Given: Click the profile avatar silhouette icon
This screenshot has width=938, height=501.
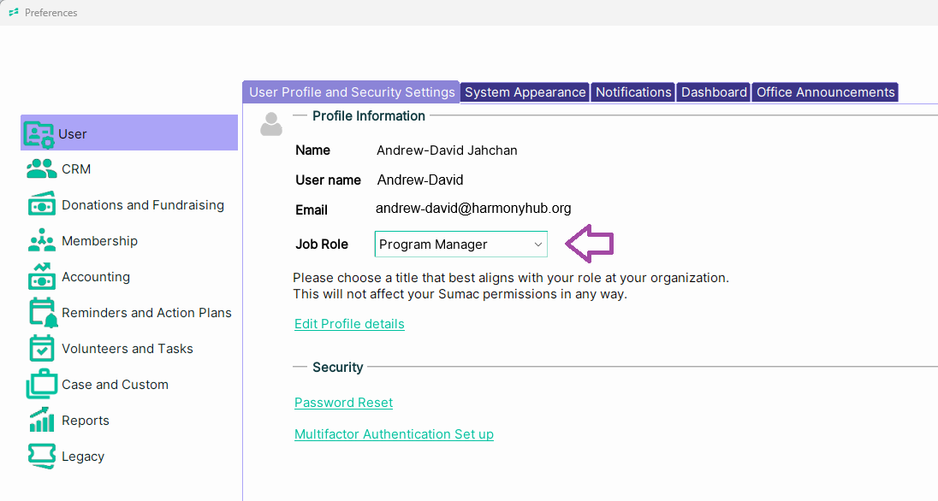Looking at the screenshot, I should (271, 125).
